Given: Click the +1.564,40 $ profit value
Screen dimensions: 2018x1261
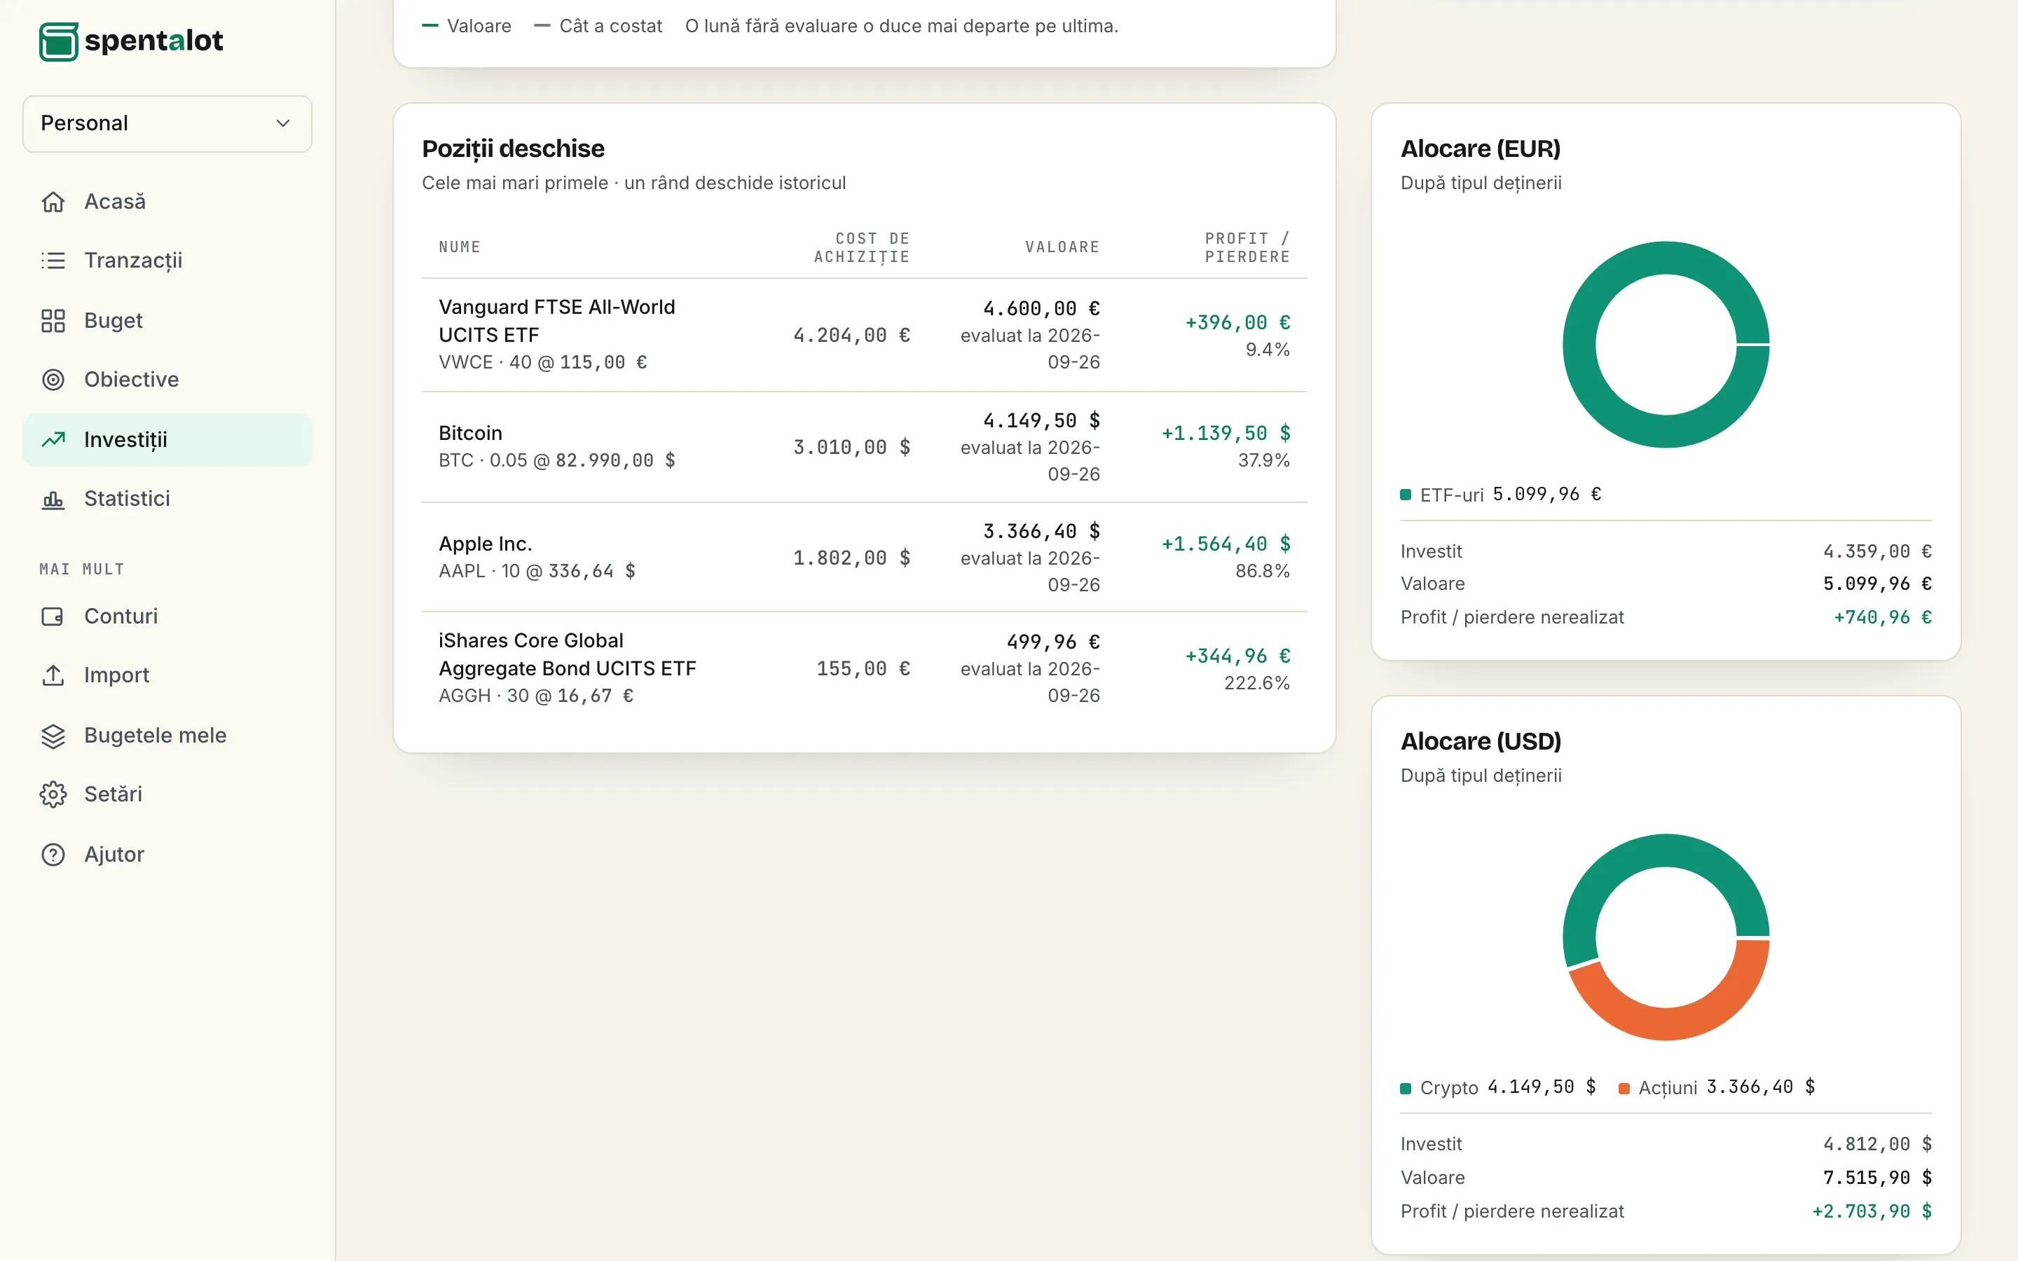Looking at the screenshot, I should coord(1226,544).
